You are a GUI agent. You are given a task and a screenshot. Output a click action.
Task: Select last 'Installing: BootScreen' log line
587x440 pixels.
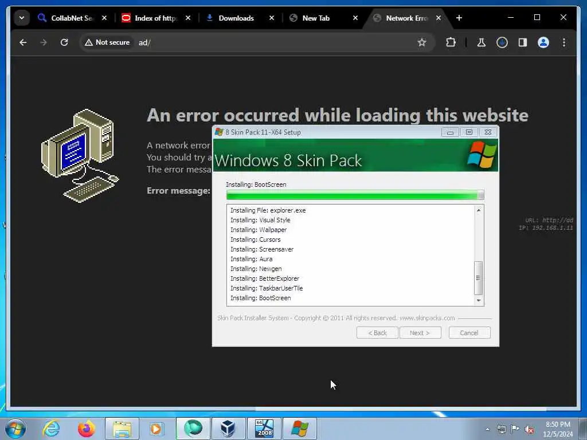pos(261,298)
